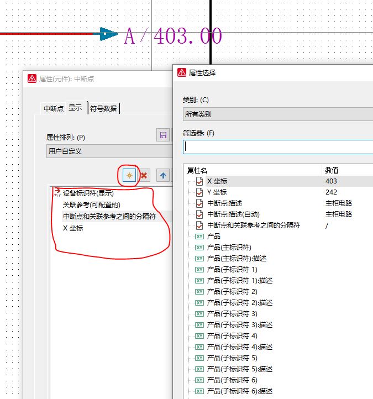Open the 所有类别 category dropdown
The width and height of the screenshot is (373, 399).
pos(277,114)
